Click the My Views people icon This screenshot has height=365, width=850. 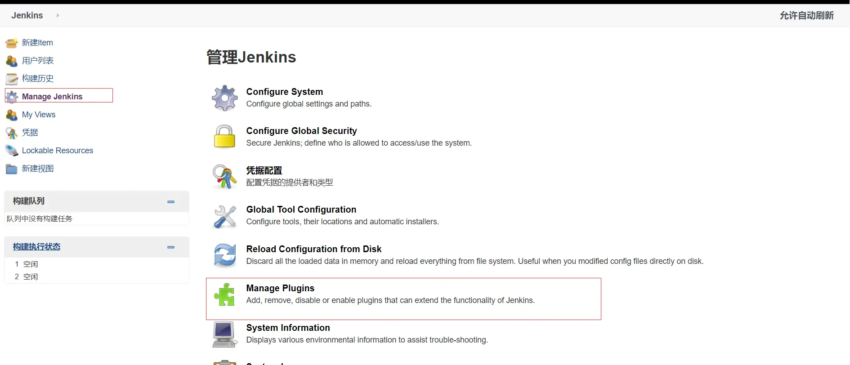pos(12,115)
